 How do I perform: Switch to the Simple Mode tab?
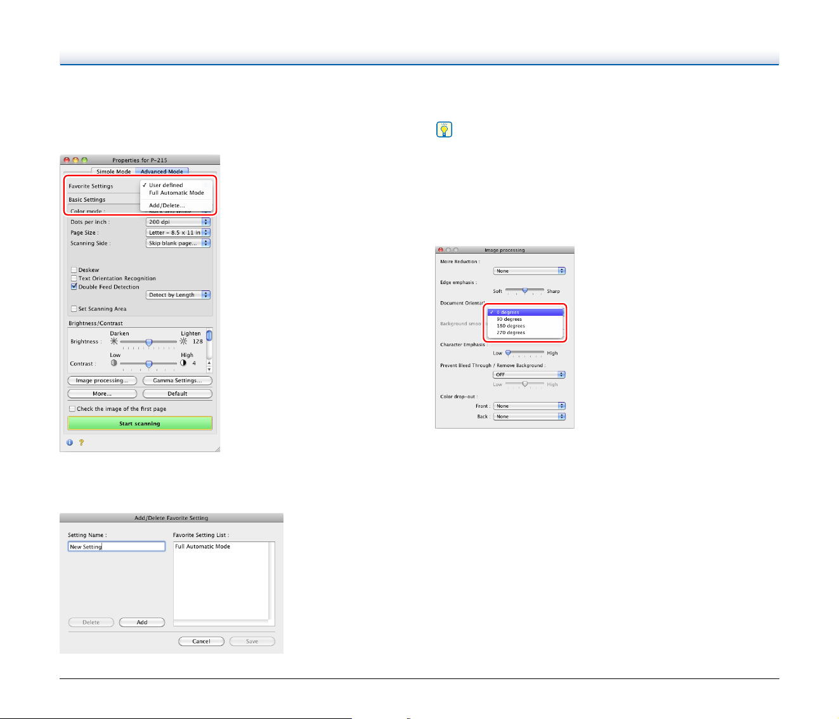(114, 171)
